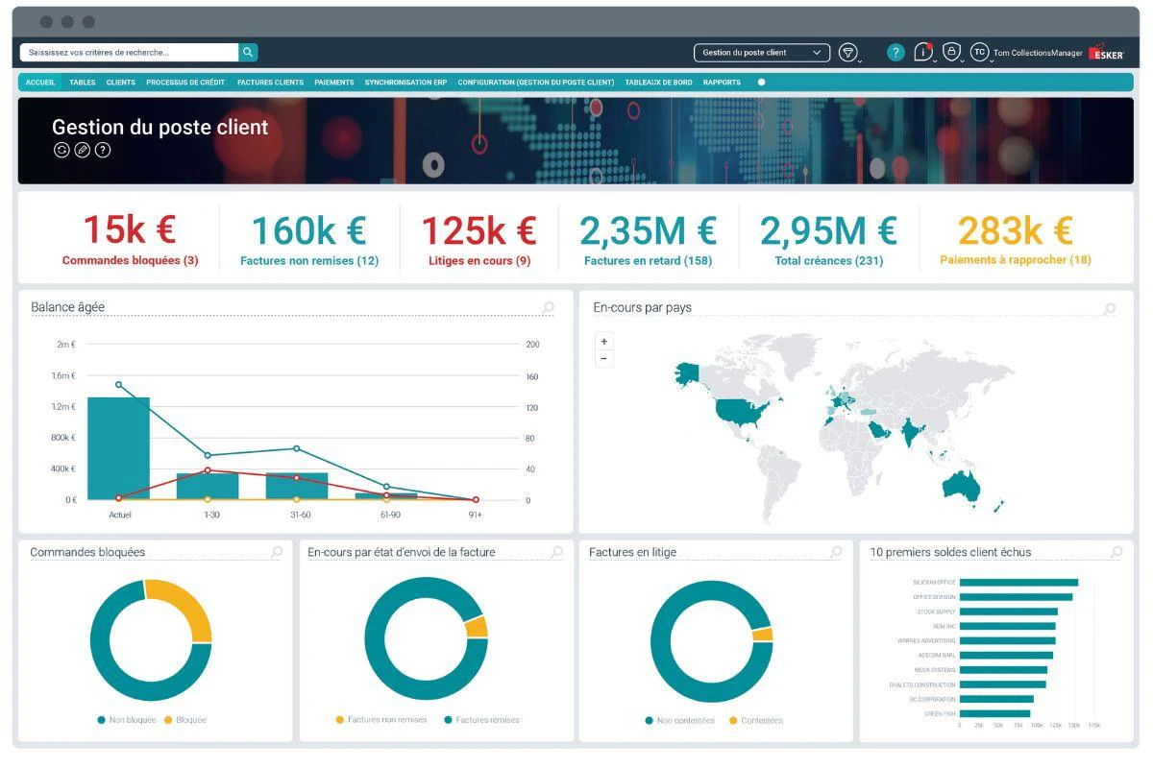
Task: Zoom in on the map with plus
Action: [x=604, y=342]
